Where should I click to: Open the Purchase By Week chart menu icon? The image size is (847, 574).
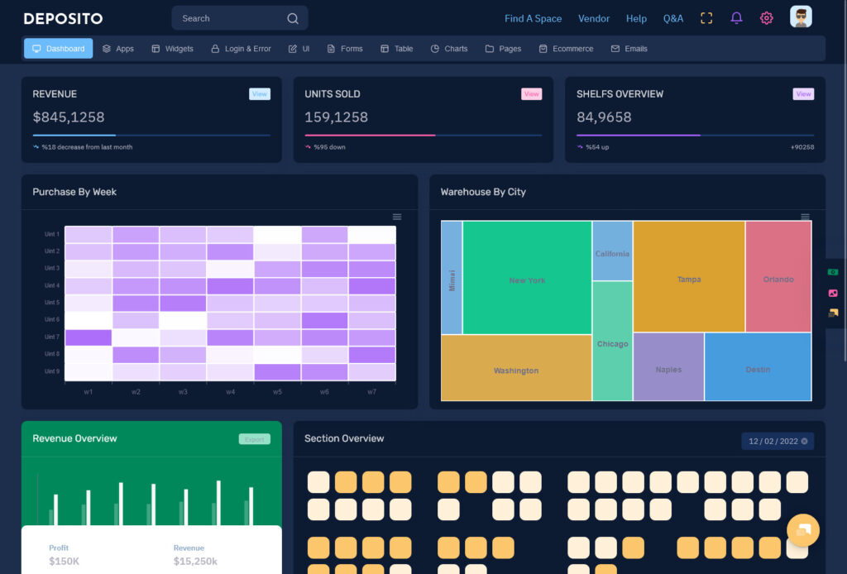397,217
